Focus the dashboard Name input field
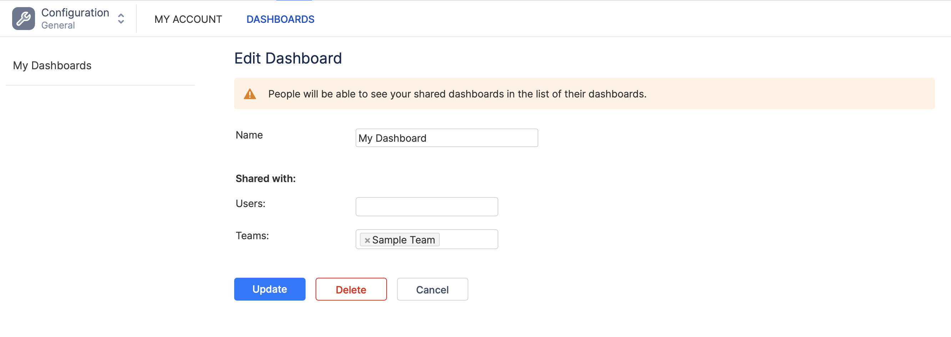Screen dimensions: 951x337 click(446, 138)
